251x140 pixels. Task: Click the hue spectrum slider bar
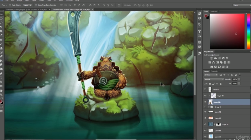pos(248,31)
